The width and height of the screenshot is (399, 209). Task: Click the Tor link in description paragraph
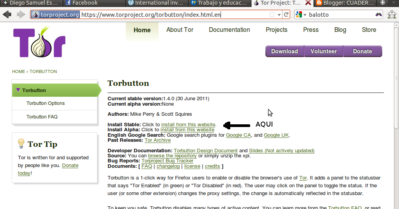click(303, 178)
